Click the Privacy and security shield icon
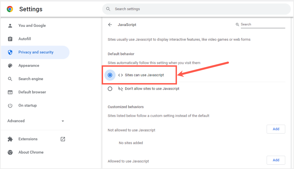The width and height of the screenshot is (294, 169). click(x=10, y=52)
